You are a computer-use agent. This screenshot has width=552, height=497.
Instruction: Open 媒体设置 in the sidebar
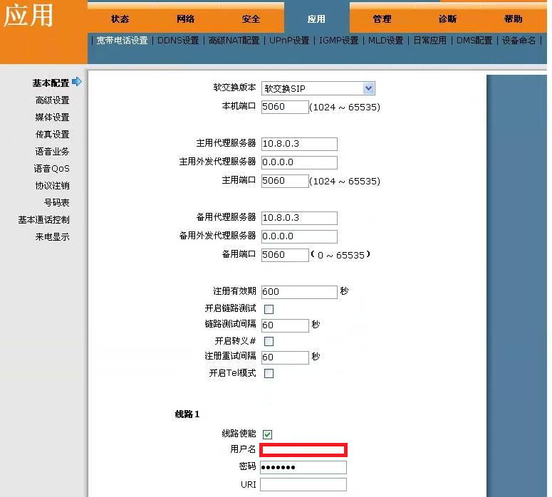tap(53, 117)
